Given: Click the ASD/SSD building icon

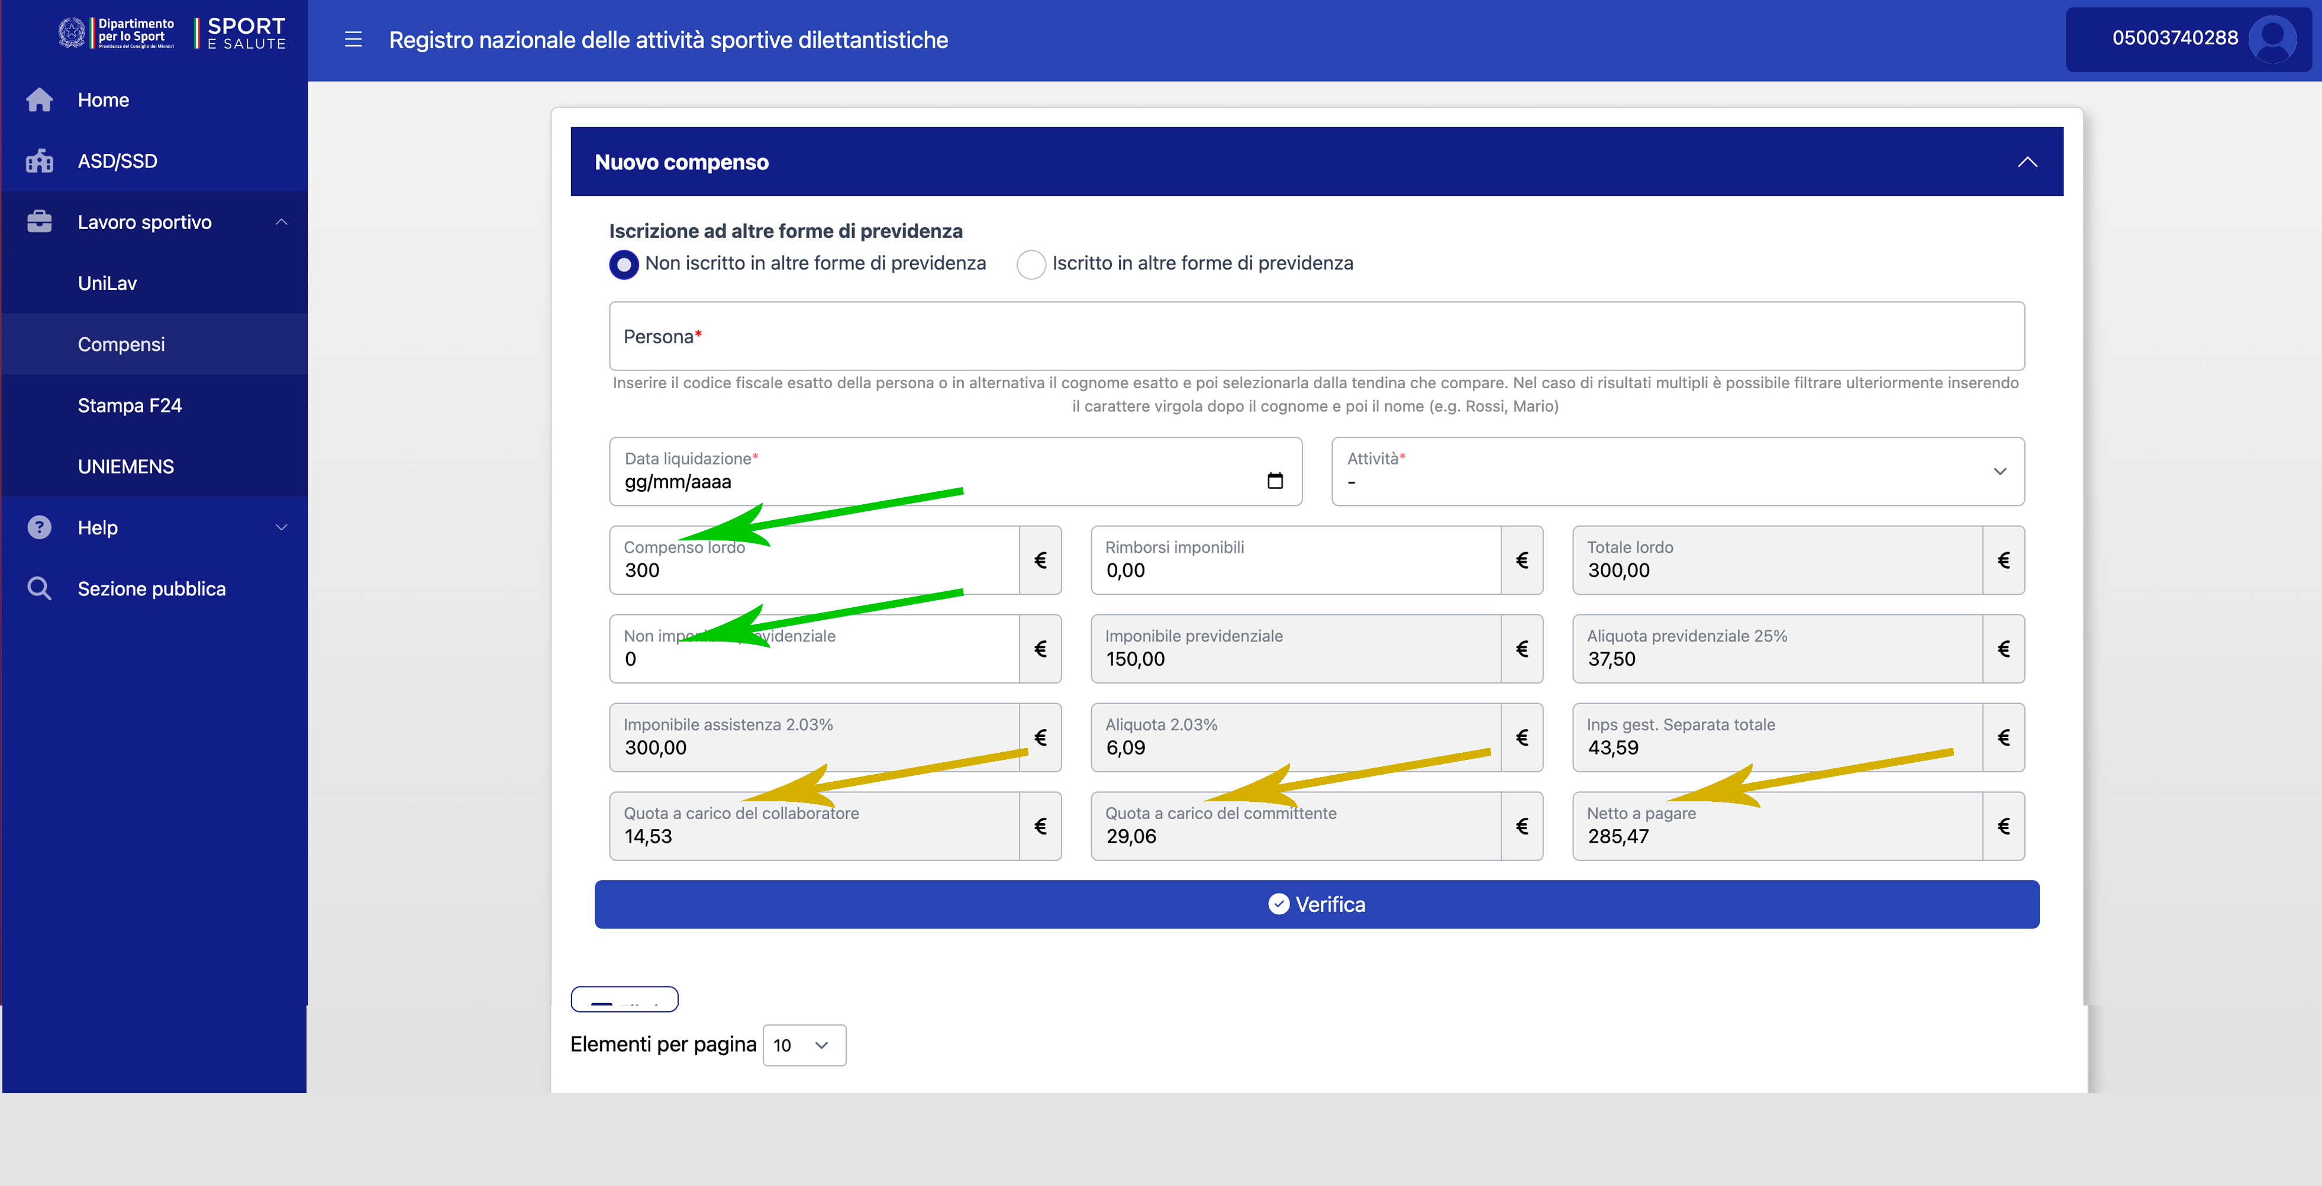Looking at the screenshot, I should coord(40,162).
